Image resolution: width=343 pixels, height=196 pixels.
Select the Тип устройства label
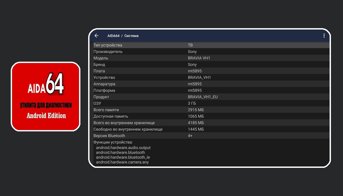[108, 45]
